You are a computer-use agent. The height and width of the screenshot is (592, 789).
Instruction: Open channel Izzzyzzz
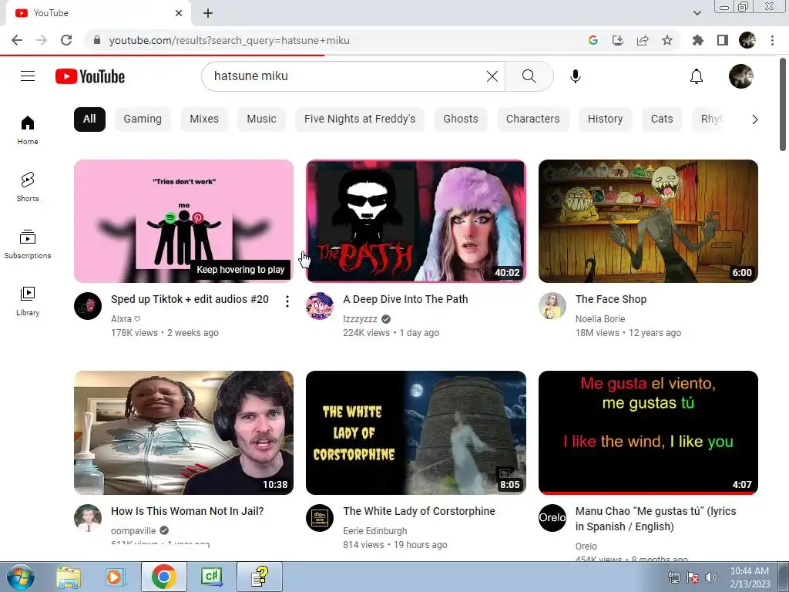point(361,318)
